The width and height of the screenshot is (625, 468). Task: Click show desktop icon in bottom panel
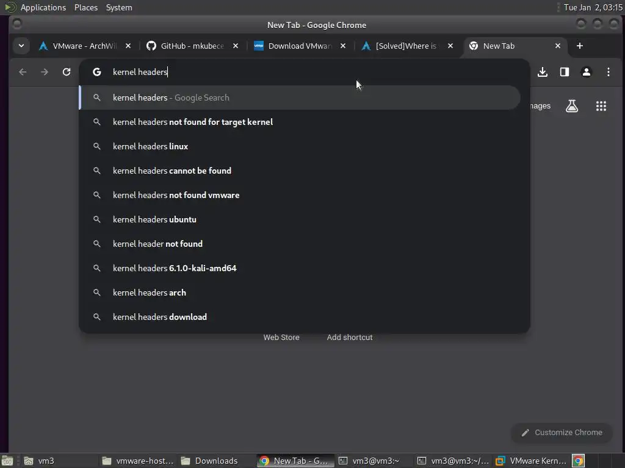[x=7, y=461]
